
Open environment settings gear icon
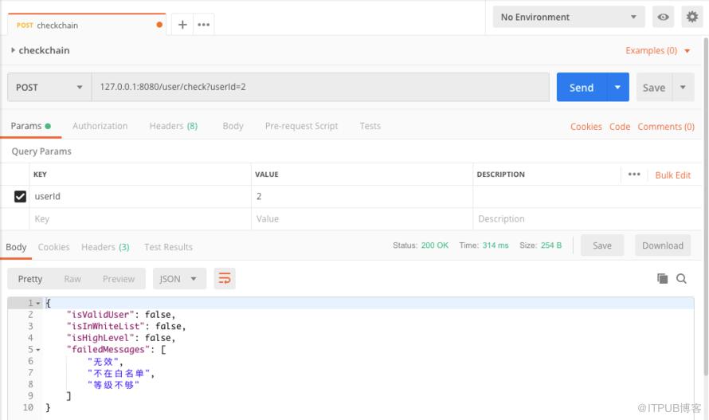click(691, 18)
